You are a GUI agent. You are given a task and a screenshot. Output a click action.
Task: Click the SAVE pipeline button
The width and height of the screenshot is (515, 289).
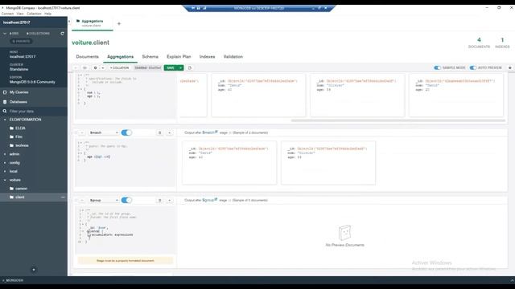[x=171, y=67]
